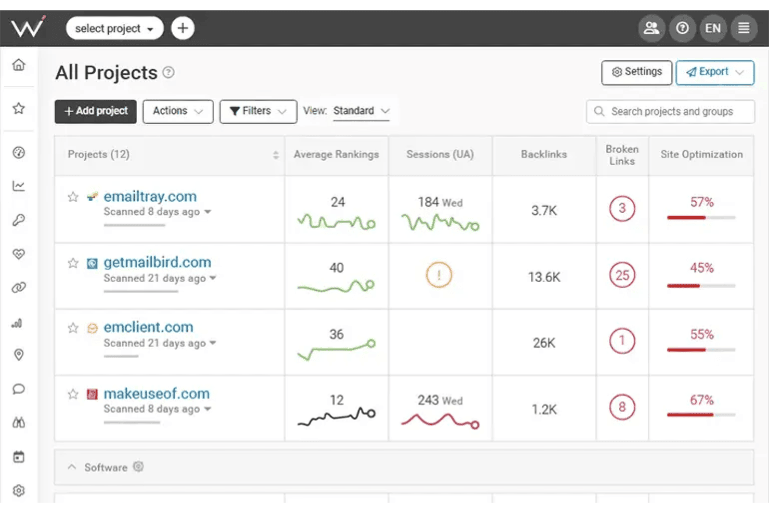Open favorites star in left sidebar

tap(19, 108)
